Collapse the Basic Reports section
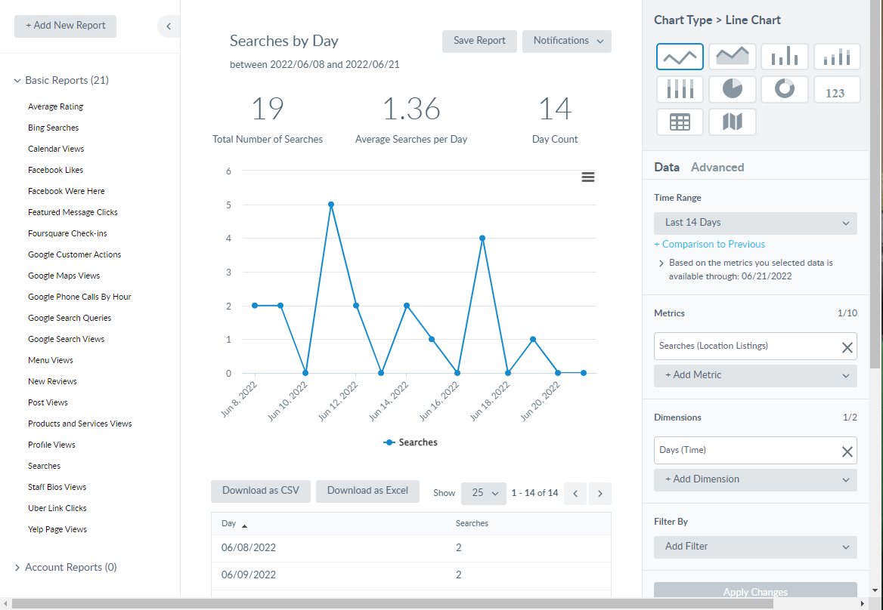The width and height of the screenshot is (883, 610). 17,80
